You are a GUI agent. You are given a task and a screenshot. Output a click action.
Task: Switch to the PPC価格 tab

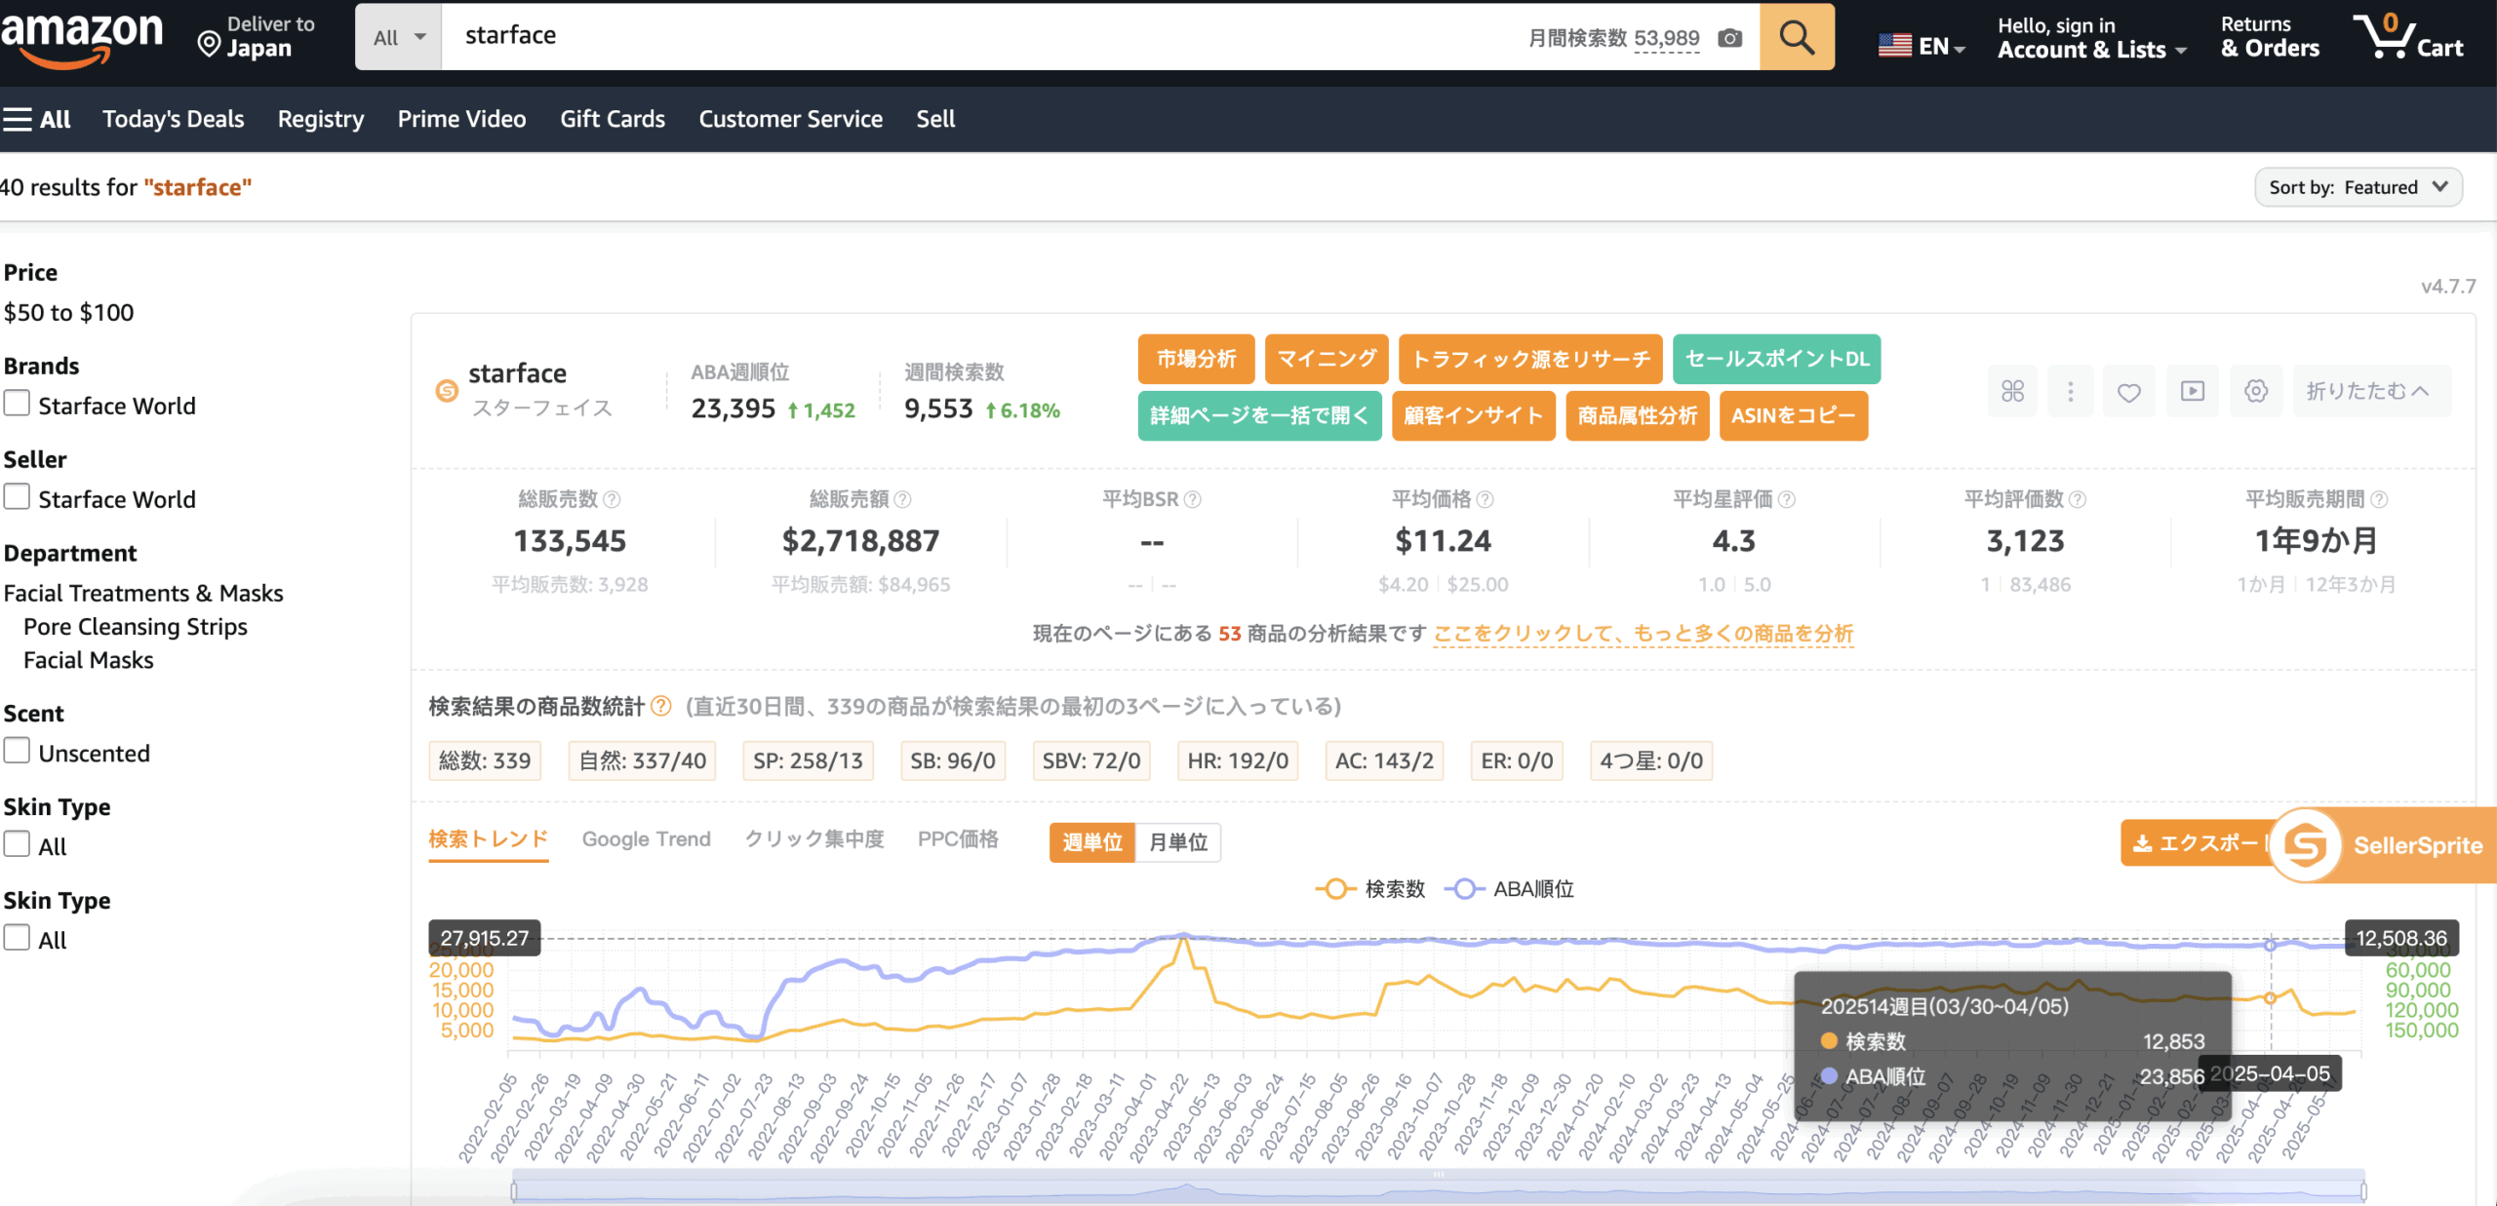click(x=958, y=839)
